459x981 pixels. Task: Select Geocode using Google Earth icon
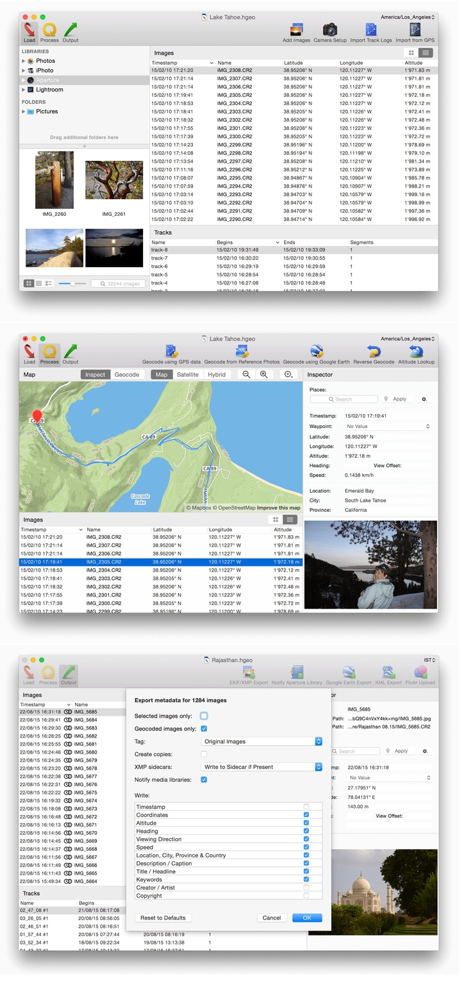coord(315,352)
